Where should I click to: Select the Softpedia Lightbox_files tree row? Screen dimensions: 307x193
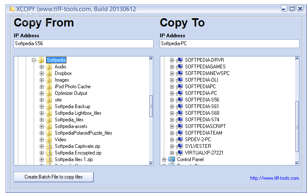pos(78,113)
